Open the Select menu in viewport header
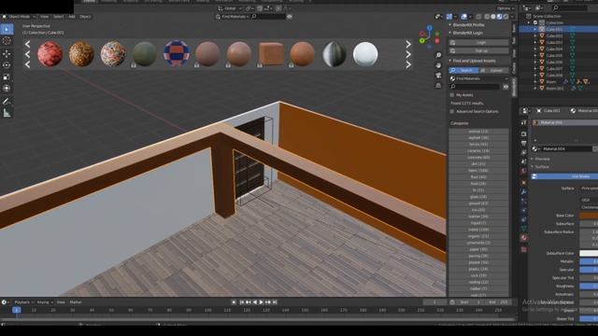 pos(58,17)
